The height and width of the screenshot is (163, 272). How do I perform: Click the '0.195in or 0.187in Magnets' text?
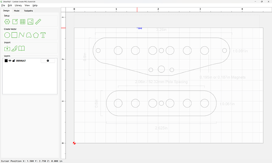[x=223, y=77]
